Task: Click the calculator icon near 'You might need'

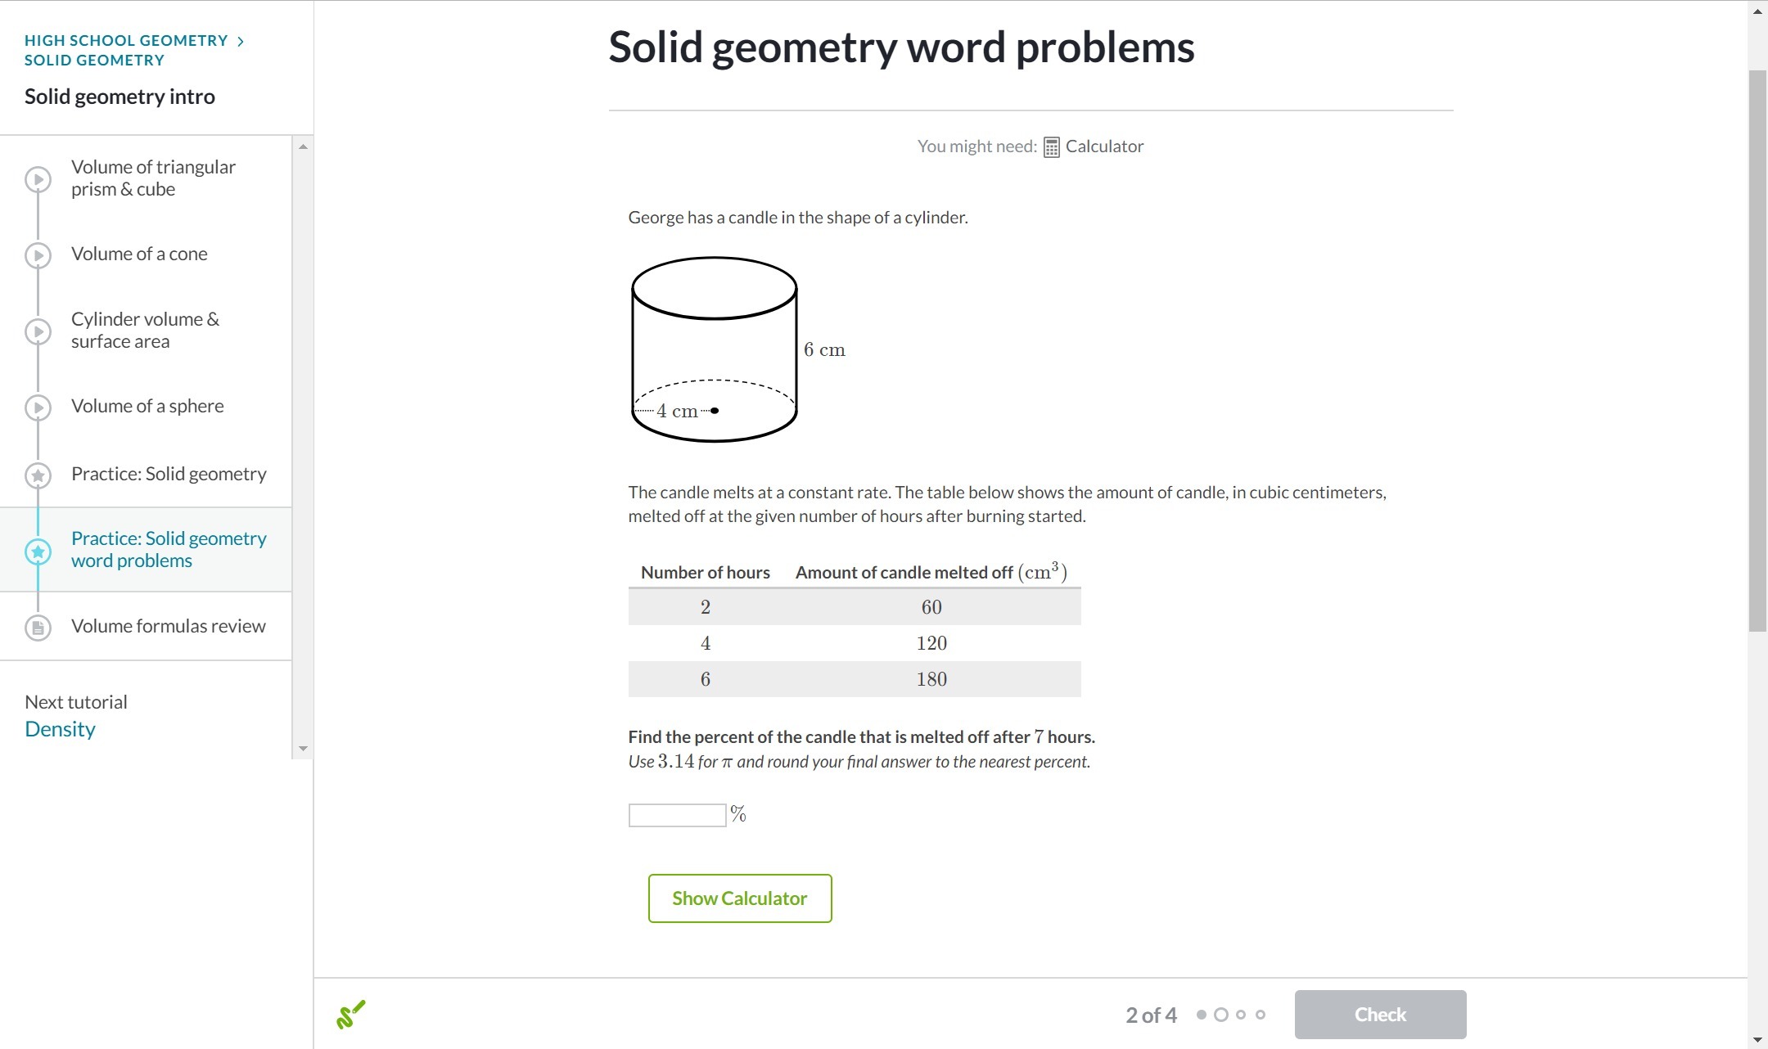Action: click(x=1052, y=147)
